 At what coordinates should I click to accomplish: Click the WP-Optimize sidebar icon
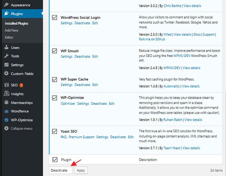(6, 120)
